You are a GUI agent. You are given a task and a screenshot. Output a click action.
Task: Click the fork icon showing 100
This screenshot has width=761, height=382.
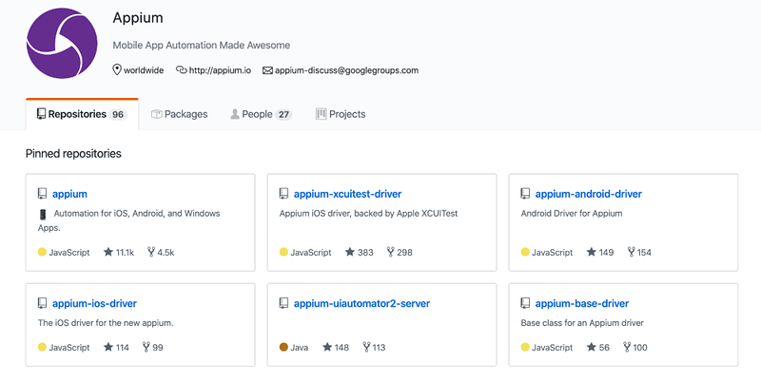[627, 347]
